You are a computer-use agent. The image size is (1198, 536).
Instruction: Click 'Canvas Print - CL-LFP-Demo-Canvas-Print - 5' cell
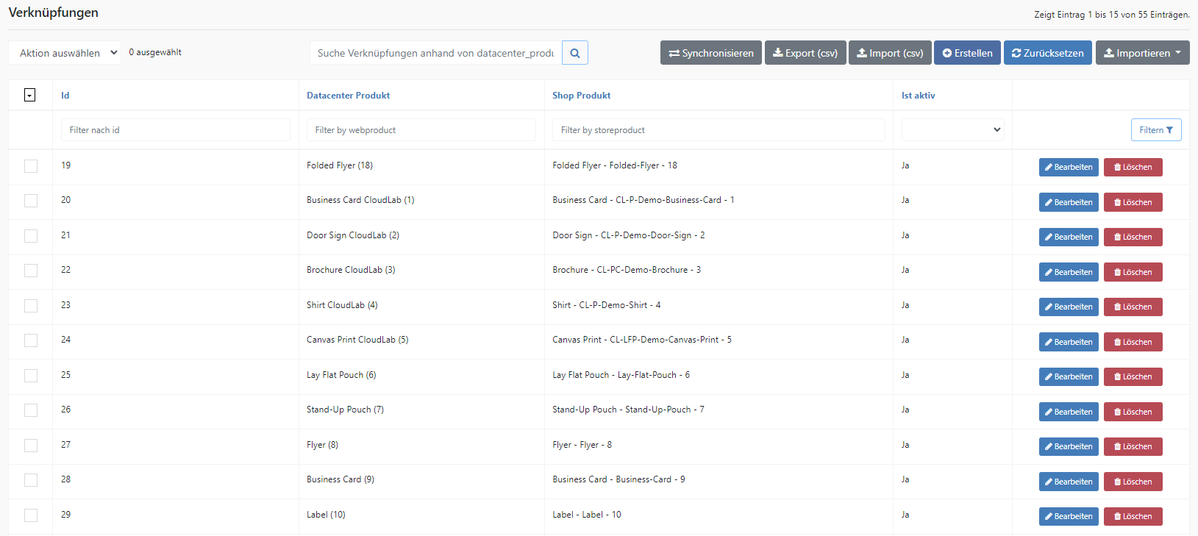[642, 340]
